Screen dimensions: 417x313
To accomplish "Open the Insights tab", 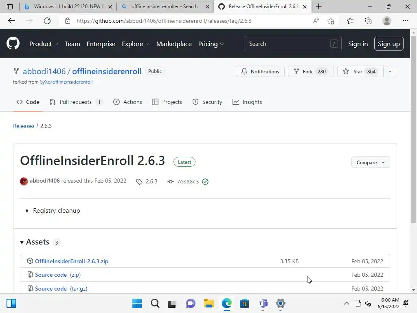I will [x=247, y=102].
